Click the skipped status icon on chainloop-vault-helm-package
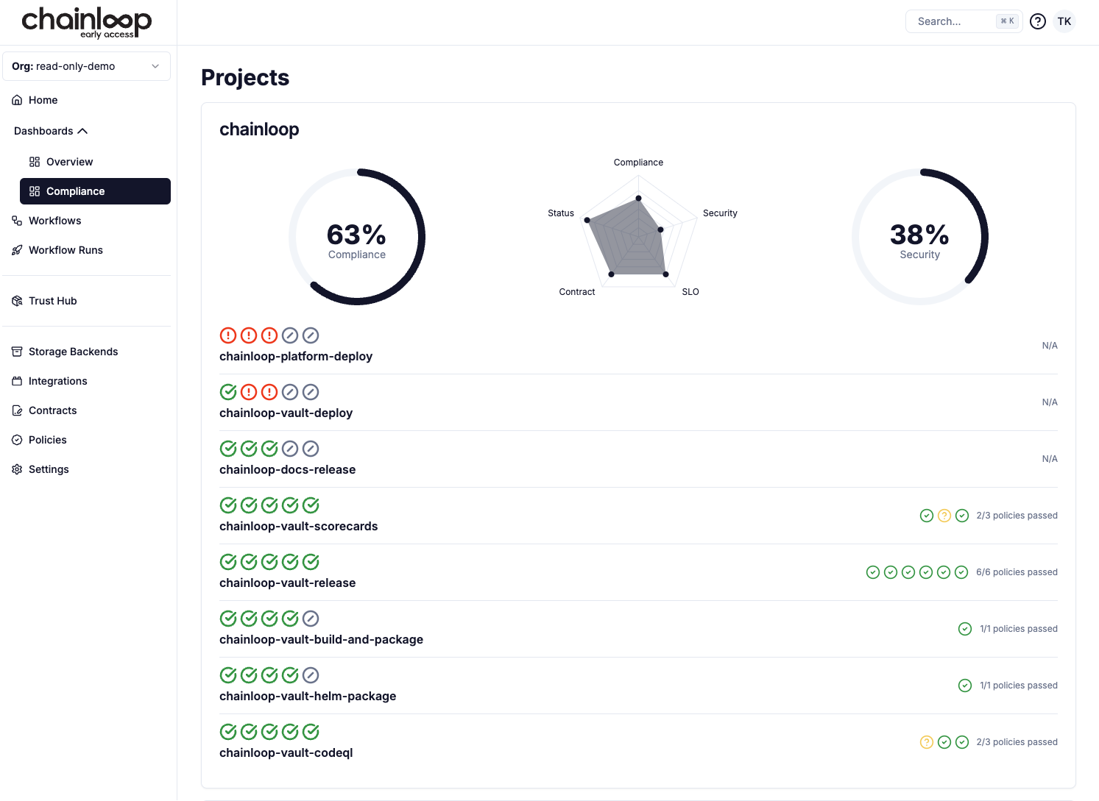This screenshot has height=801, width=1099. click(x=311, y=675)
